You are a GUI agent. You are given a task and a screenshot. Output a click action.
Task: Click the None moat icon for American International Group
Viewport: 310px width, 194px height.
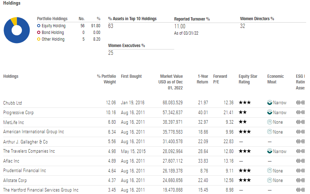click(x=269, y=131)
